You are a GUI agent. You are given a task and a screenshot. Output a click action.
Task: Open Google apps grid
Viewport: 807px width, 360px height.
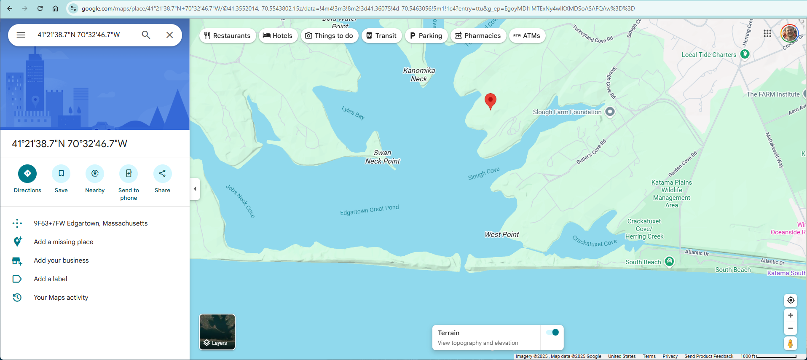pos(767,34)
